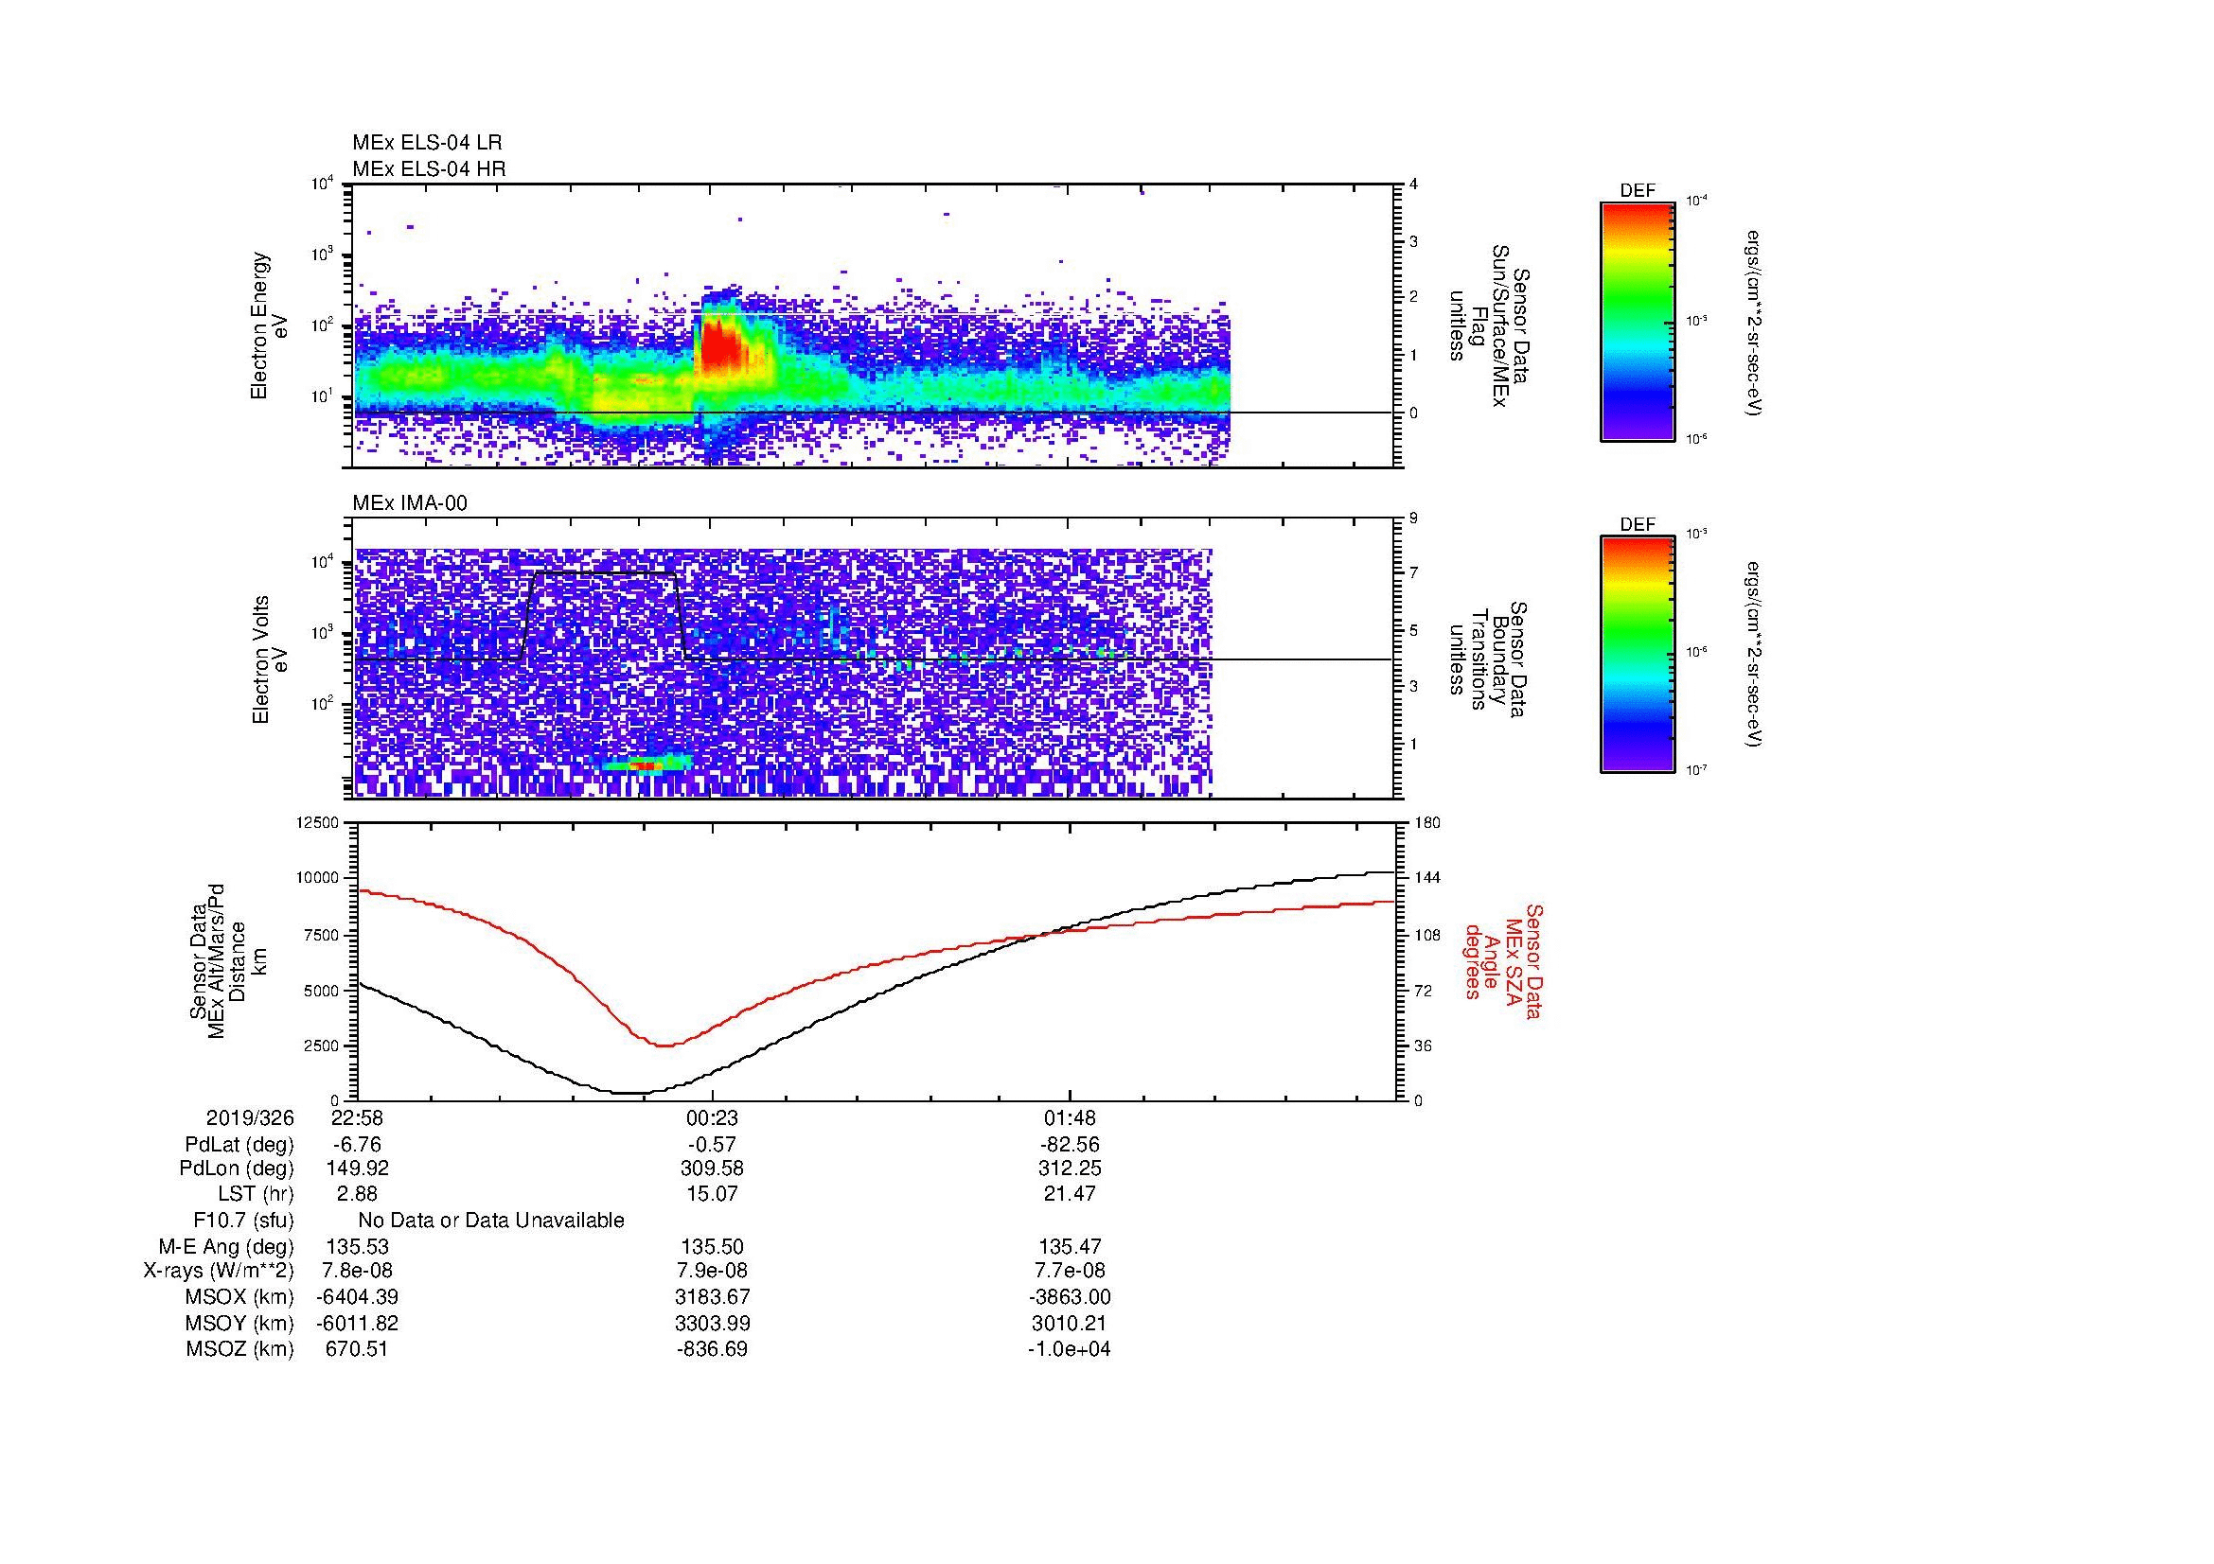The image size is (2214, 1564).
Task: Click the 'PdLat (deg)' row label
Action: click(x=239, y=1145)
